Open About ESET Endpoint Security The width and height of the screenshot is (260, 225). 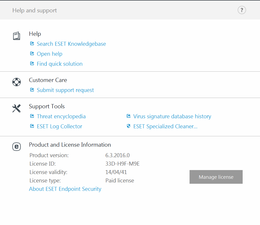tap(65, 189)
